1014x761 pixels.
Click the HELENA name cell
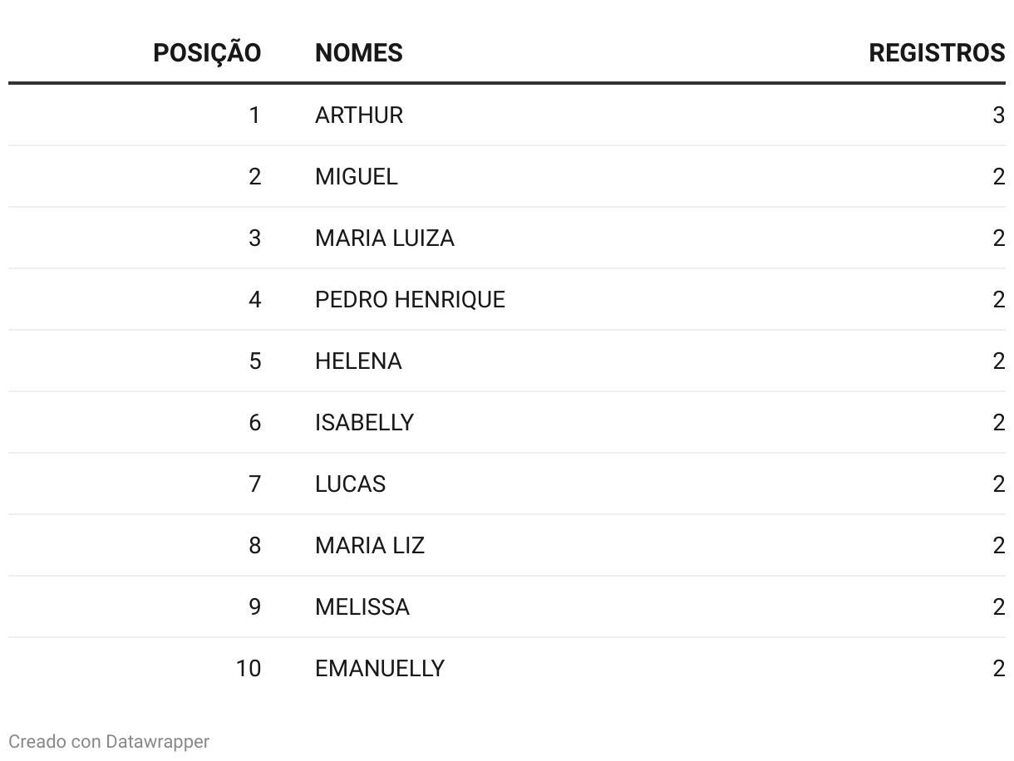coord(358,361)
